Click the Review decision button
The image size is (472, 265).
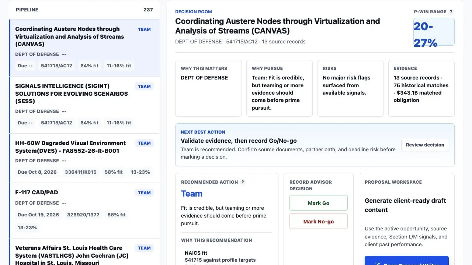coord(425,145)
